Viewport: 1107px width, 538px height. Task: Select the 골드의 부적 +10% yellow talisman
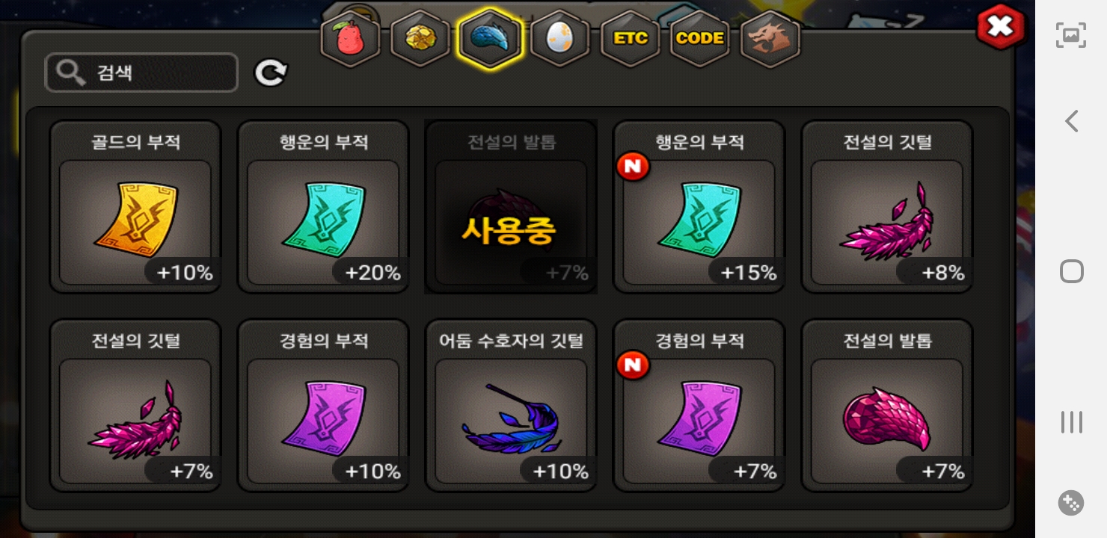135,207
